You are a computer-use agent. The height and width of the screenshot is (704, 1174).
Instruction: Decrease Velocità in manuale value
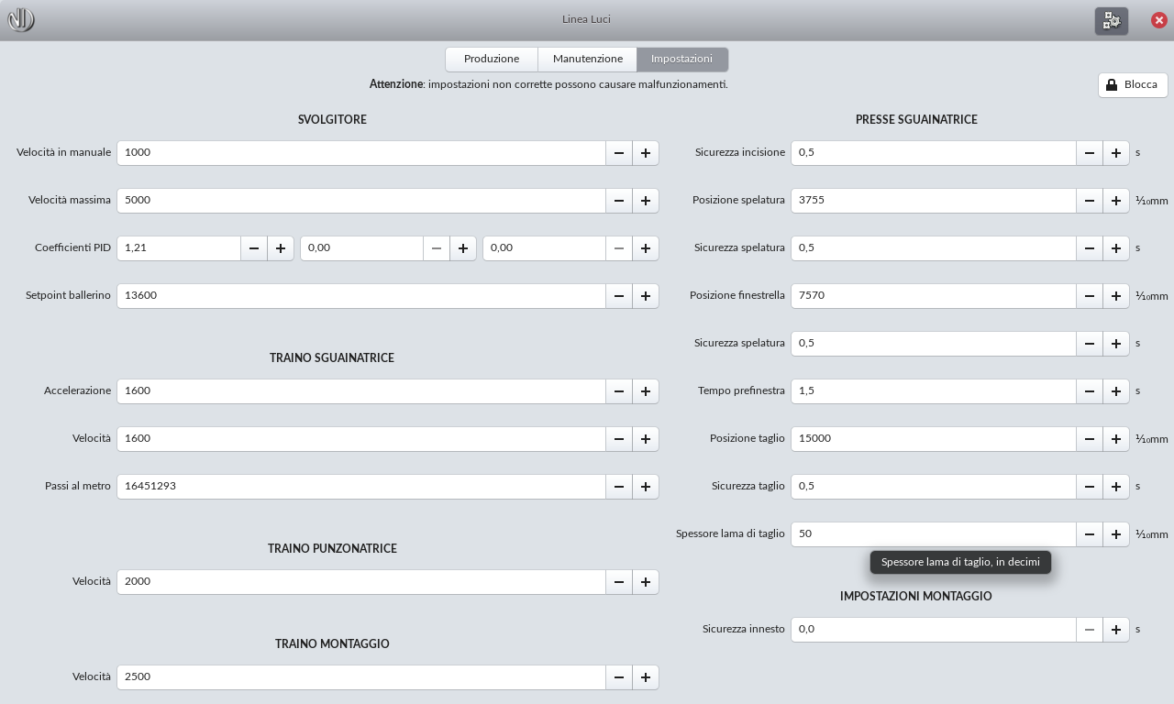pos(619,153)
